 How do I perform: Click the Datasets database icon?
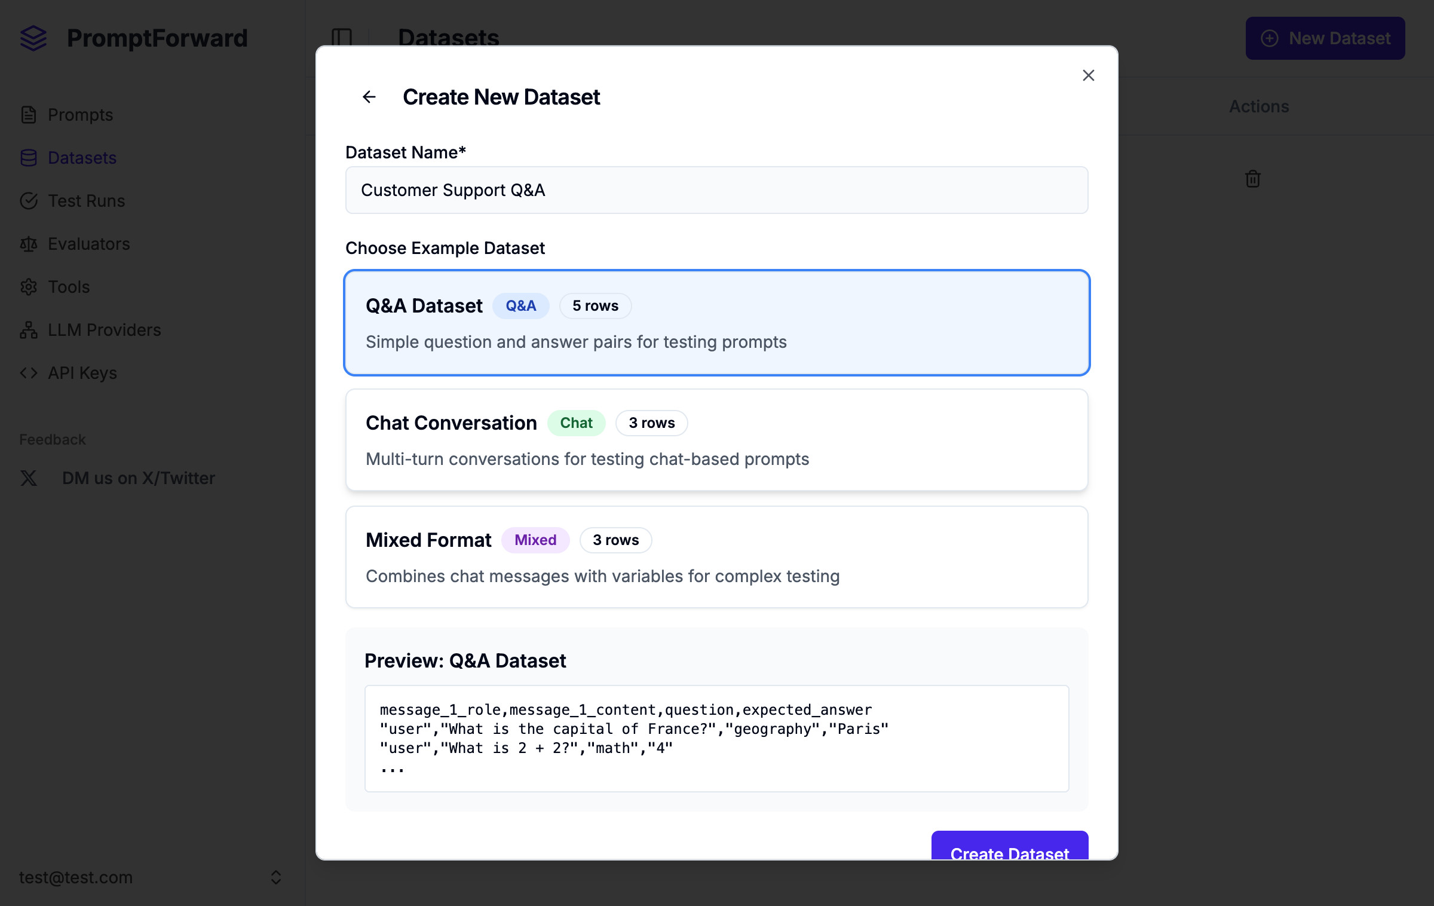point(29,158)
